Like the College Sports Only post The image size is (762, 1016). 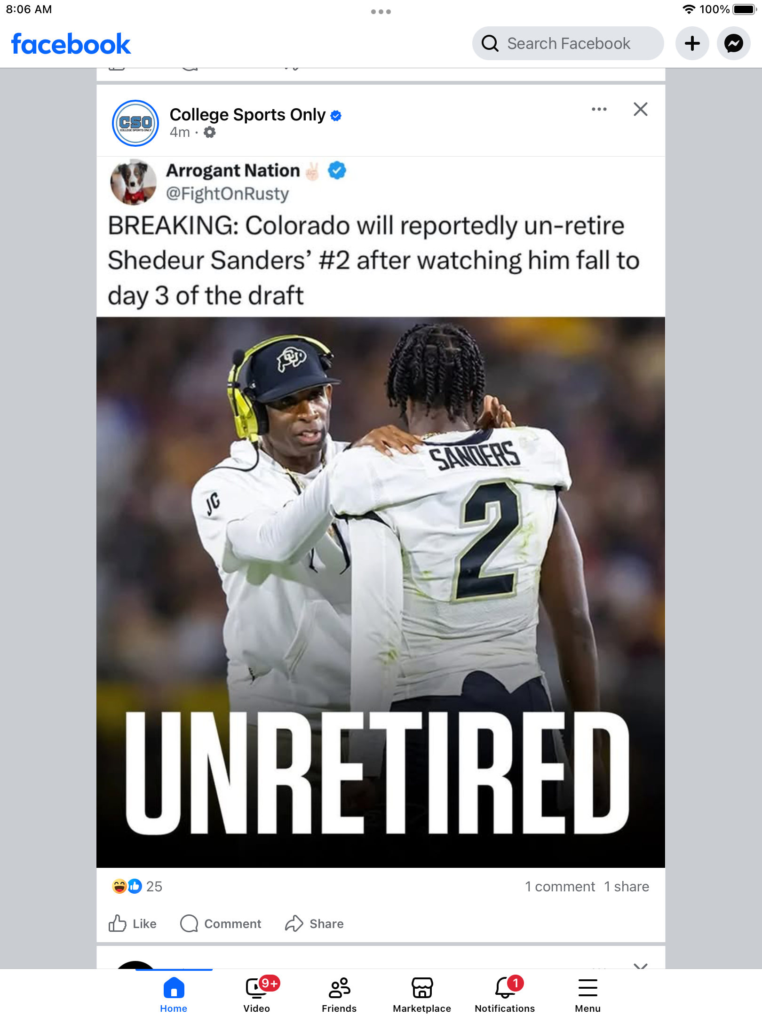(133, 924)
